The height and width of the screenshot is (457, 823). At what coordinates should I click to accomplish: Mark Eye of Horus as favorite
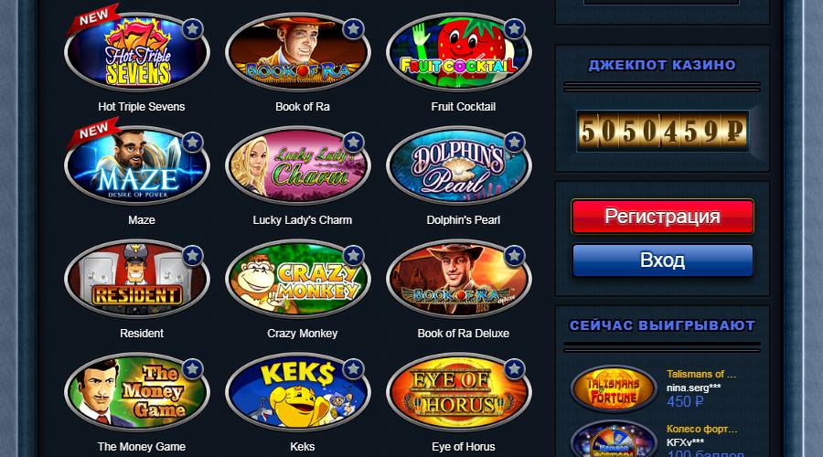tap(514, 369)
